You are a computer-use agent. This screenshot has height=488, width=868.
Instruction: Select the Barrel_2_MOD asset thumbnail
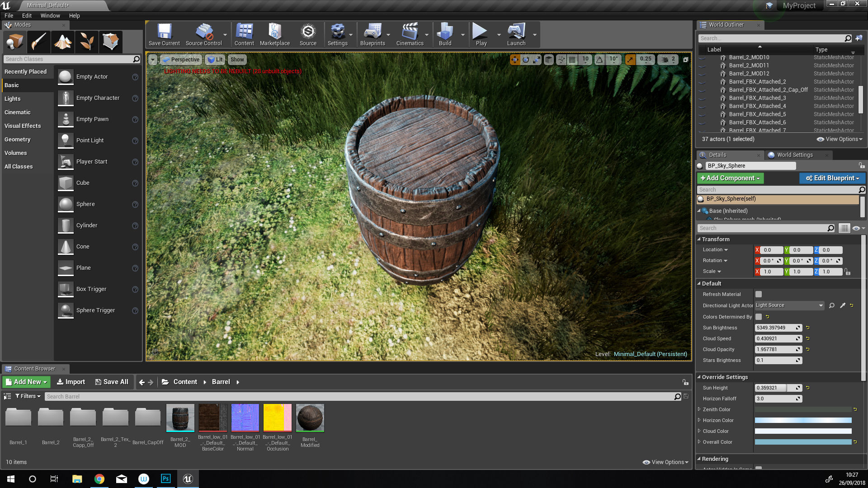(180, 418)
